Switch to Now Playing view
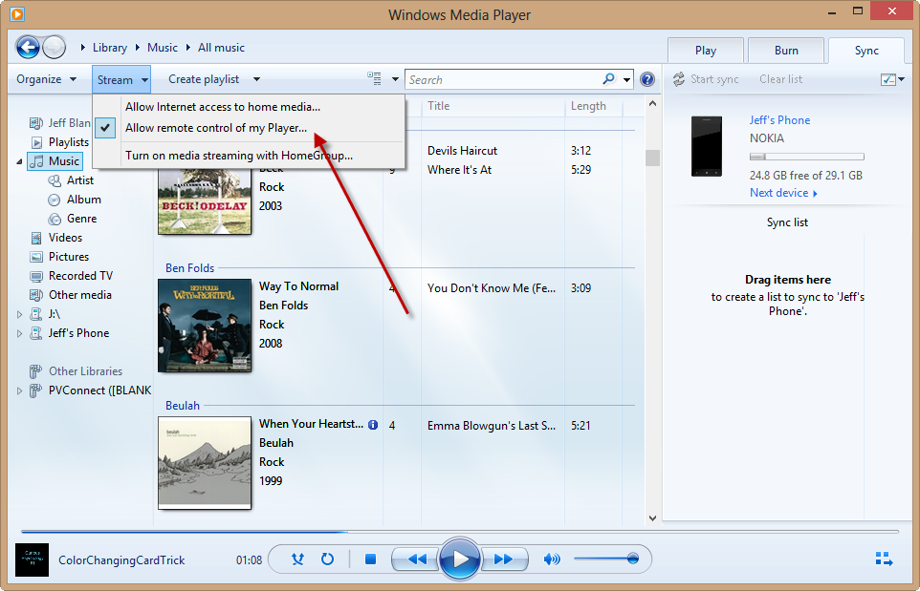The height and width of the screenshot is (591, 920). click(x=883, y=559)
